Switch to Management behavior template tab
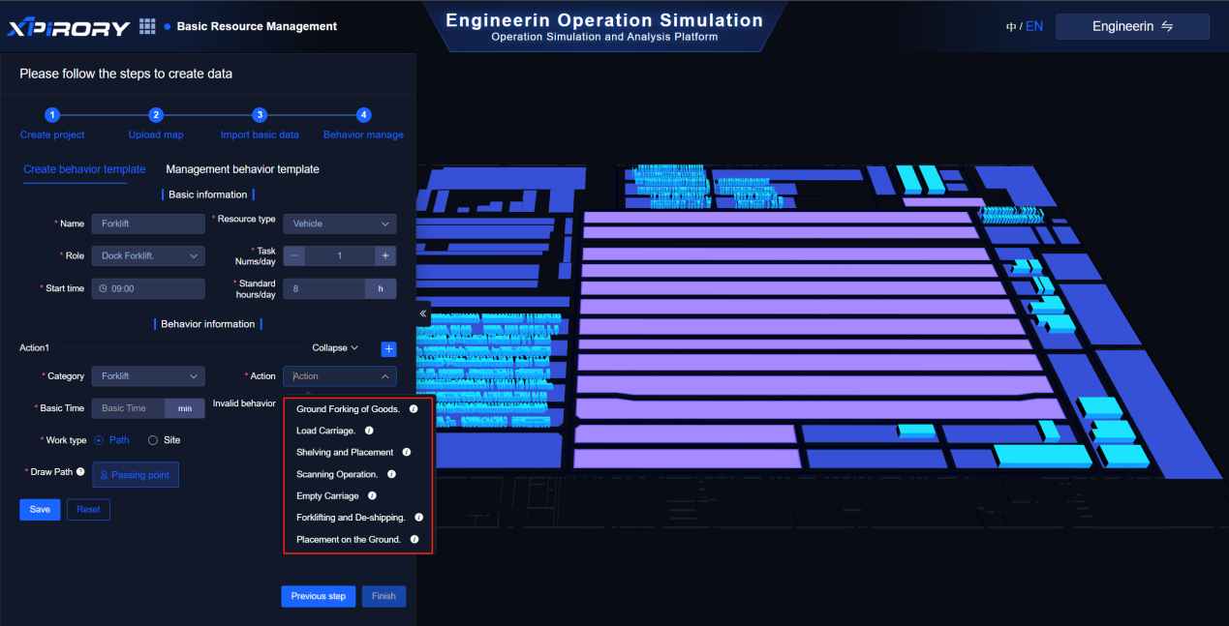This screenshot has height=626, width=1229. tap(242, 169)
